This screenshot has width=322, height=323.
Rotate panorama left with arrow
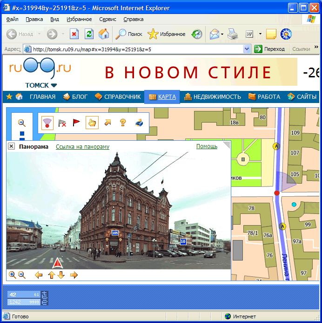(x=39, y=275)
